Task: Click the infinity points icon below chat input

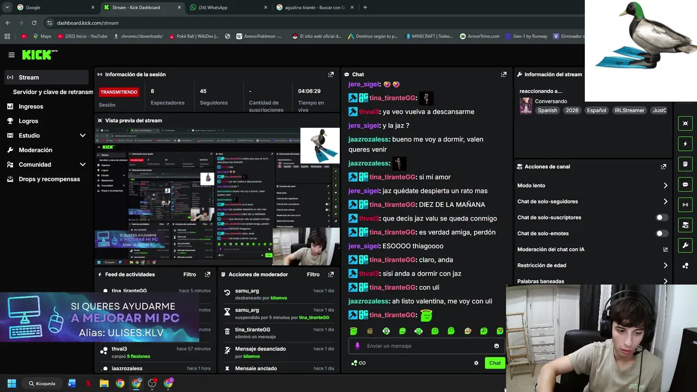Action: point(362,363)
